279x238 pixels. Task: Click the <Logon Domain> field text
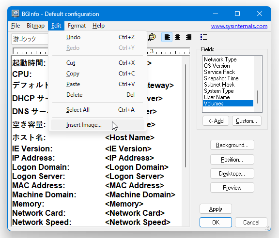tap(137, 167)
